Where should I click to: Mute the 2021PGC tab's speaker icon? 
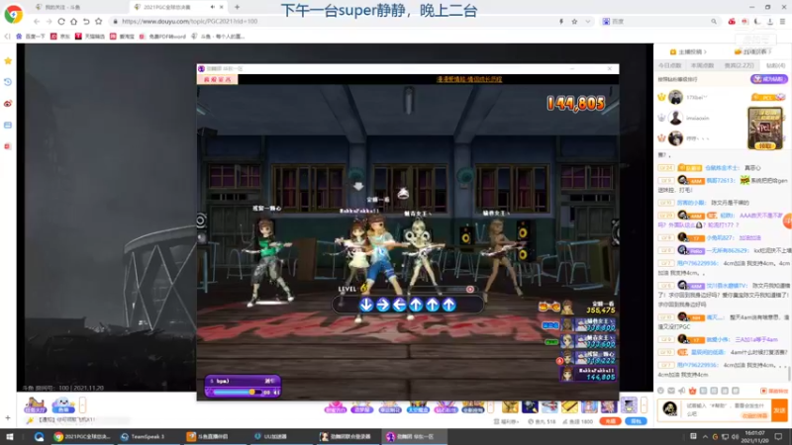(x=213, y=7)
